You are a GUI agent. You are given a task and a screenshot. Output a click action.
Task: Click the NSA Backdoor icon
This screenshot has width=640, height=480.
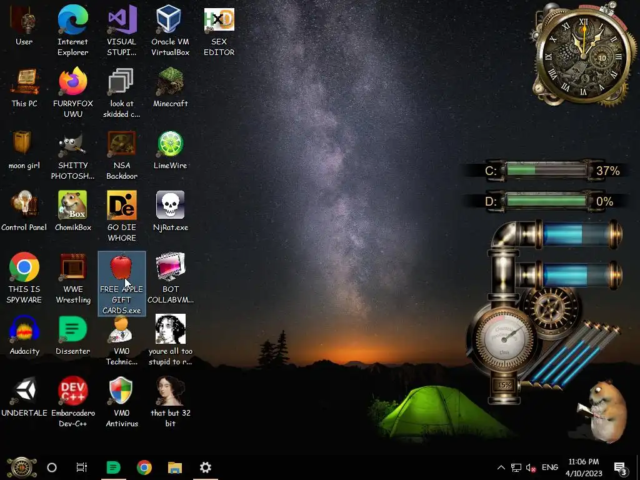click(122, 155)
